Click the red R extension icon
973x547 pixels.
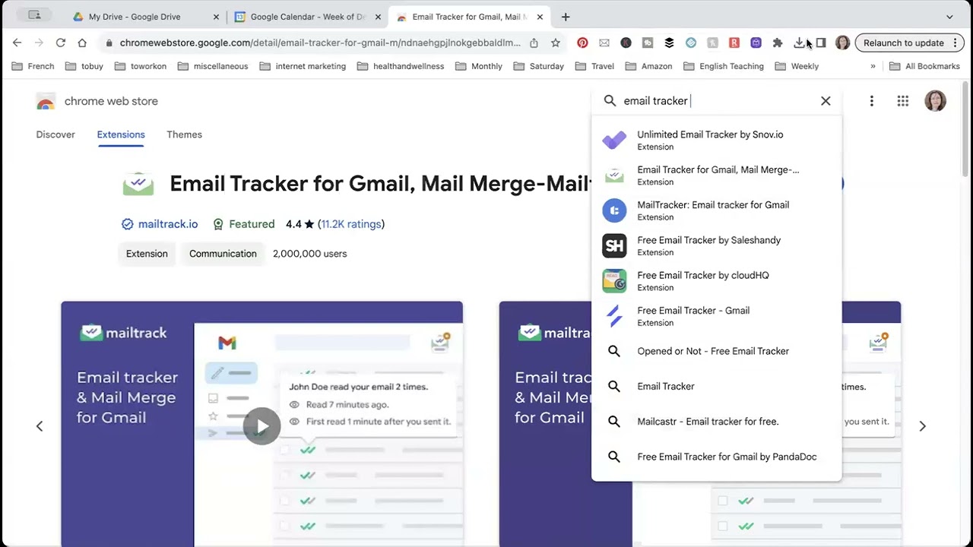click(x=734, y=43)
